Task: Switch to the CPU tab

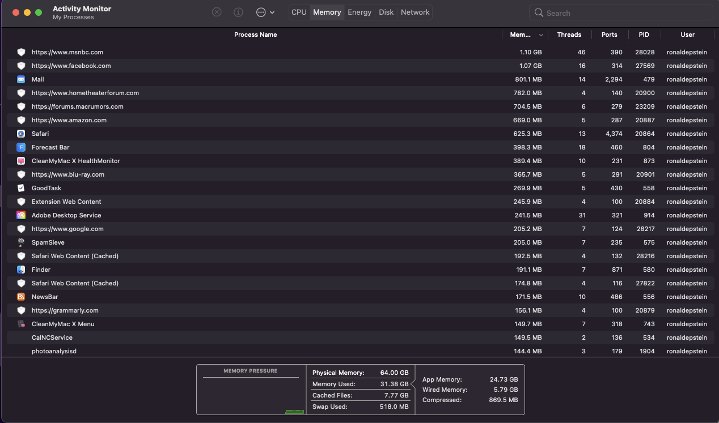Action: coord(299,12)
